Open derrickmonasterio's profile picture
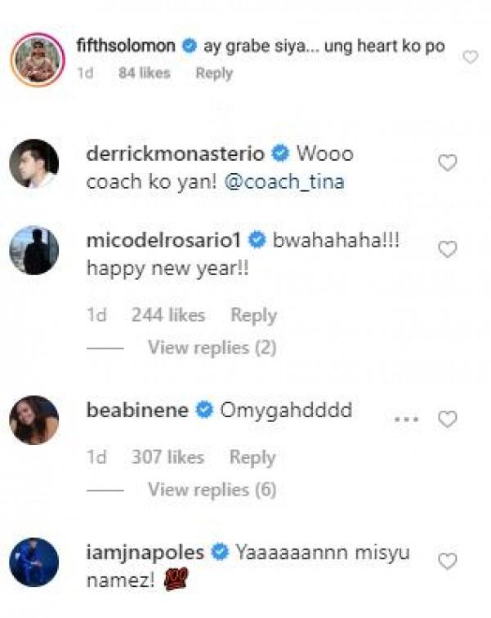 click(x=33, y=163)
